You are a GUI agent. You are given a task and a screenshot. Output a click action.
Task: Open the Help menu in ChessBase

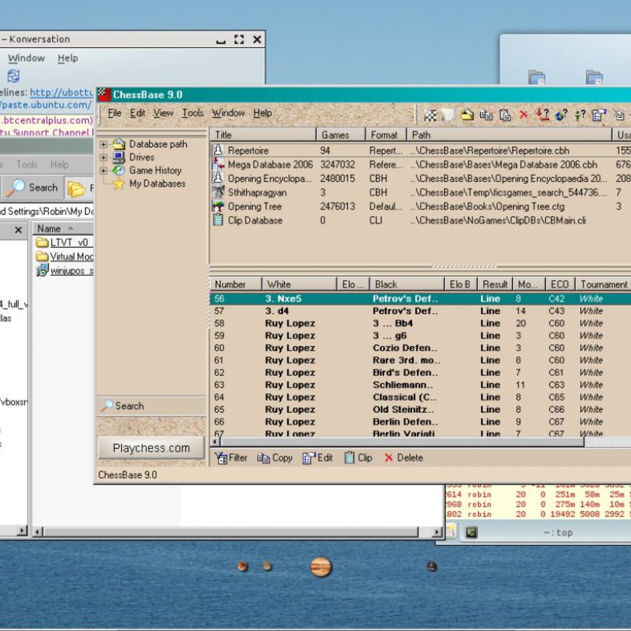262,113
